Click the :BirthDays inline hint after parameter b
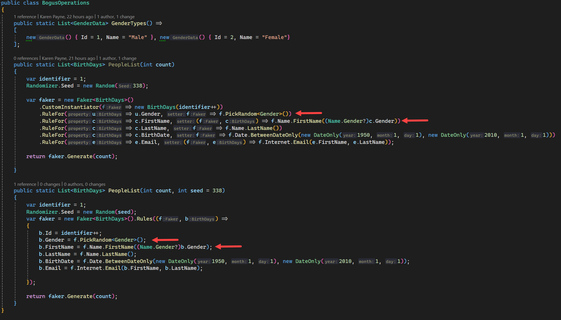Screen dimensions: 561x320 (x=202, y=219)
